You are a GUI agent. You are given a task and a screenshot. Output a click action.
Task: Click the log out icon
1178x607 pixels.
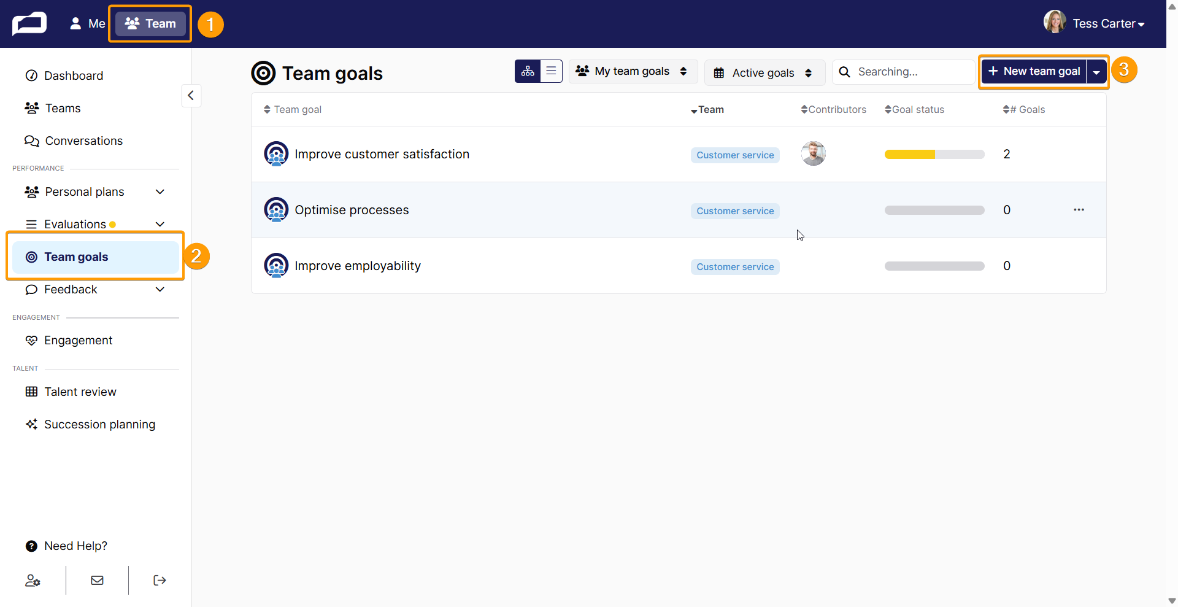tap(160, 580)
